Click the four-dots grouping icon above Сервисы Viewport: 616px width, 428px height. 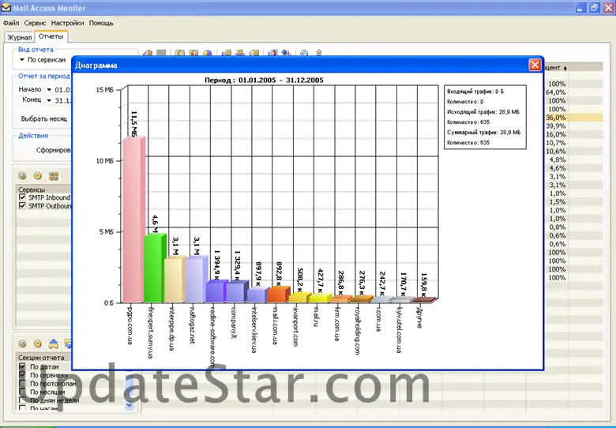[x=54, y=175]
